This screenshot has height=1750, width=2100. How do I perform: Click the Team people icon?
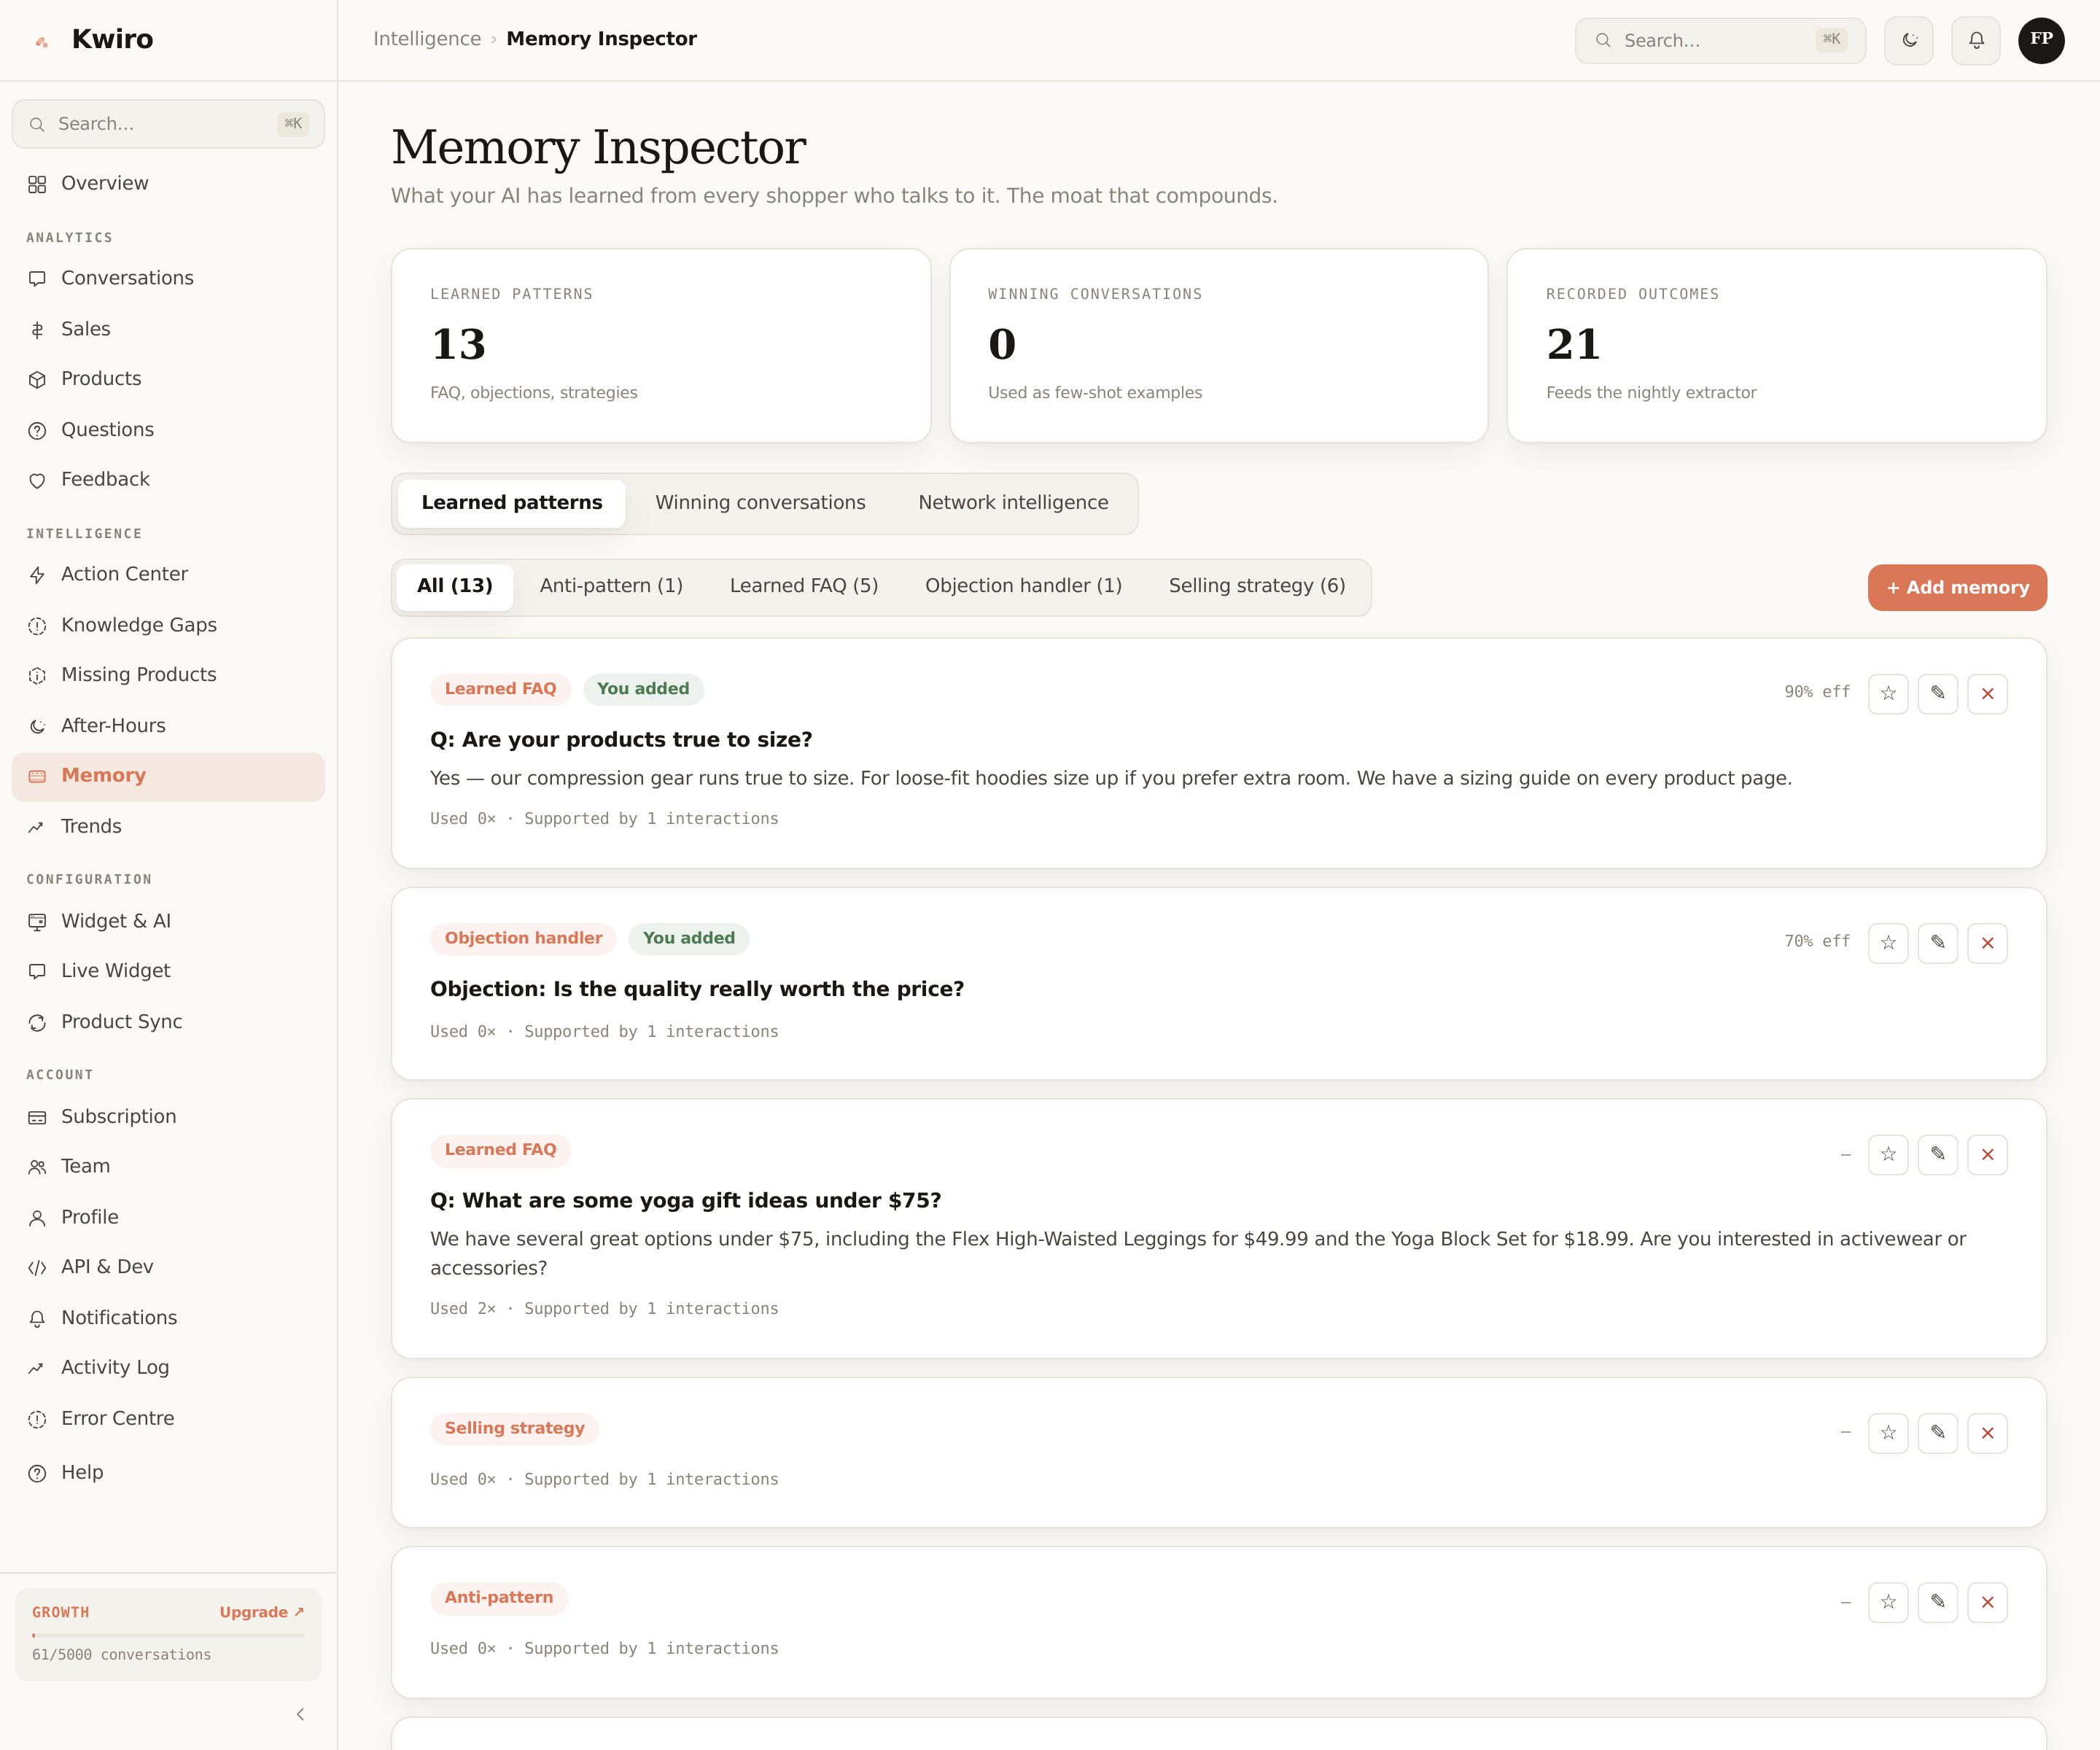[37, 1167]
